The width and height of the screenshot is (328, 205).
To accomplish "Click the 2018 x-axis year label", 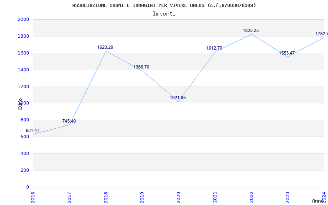I will 106,197.
